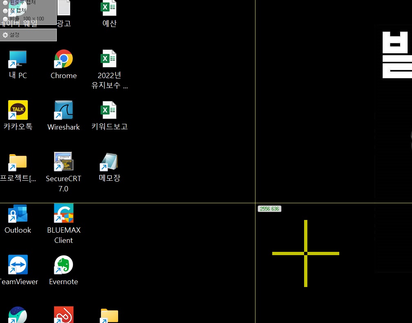
Task: Open the 메모장 notepad shortcut
Action: 109,167
